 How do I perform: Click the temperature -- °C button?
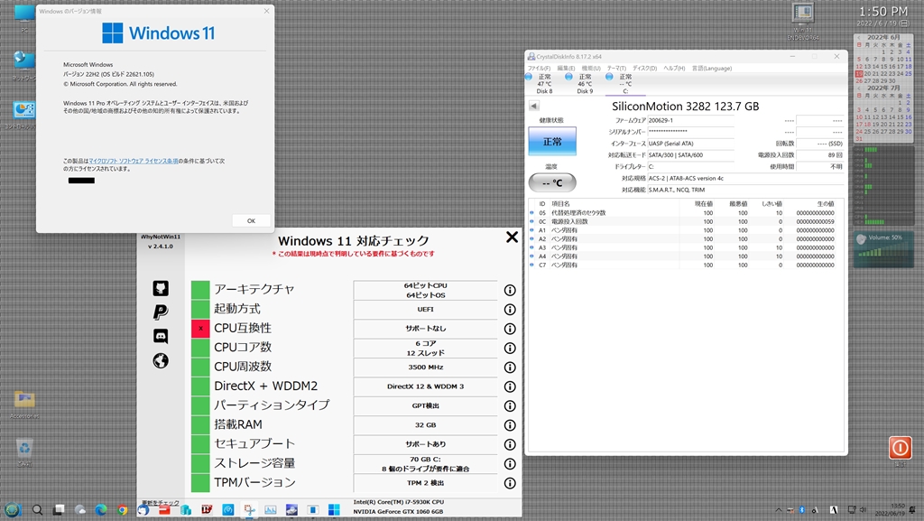(551, 182)
